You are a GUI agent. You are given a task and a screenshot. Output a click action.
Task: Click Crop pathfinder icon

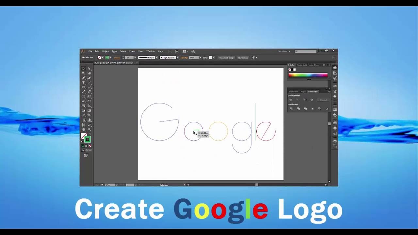point(313,109)
